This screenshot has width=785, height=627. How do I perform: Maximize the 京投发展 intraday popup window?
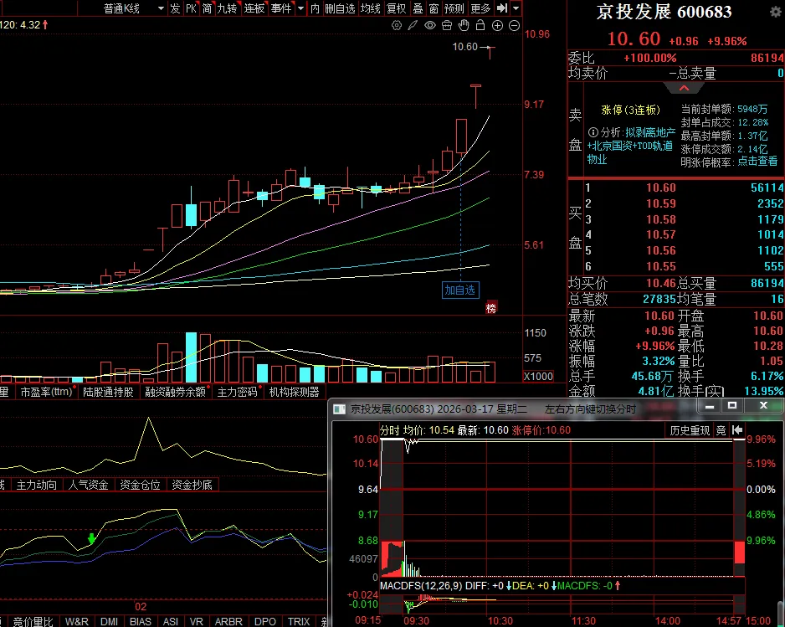tap(732, 405)
